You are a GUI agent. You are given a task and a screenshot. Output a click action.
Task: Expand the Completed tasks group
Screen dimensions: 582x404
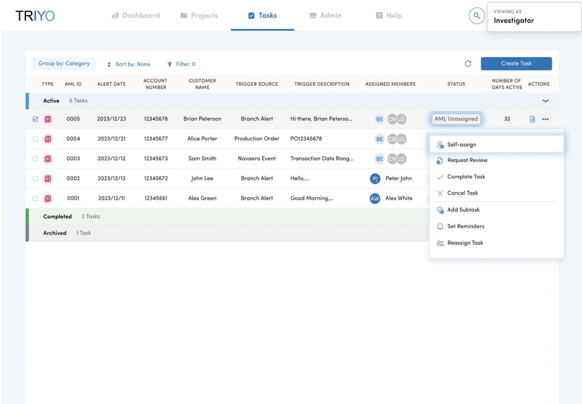[292, 217]
